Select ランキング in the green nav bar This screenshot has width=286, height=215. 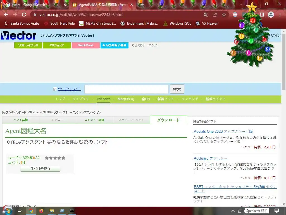click(x=190, y=99)
